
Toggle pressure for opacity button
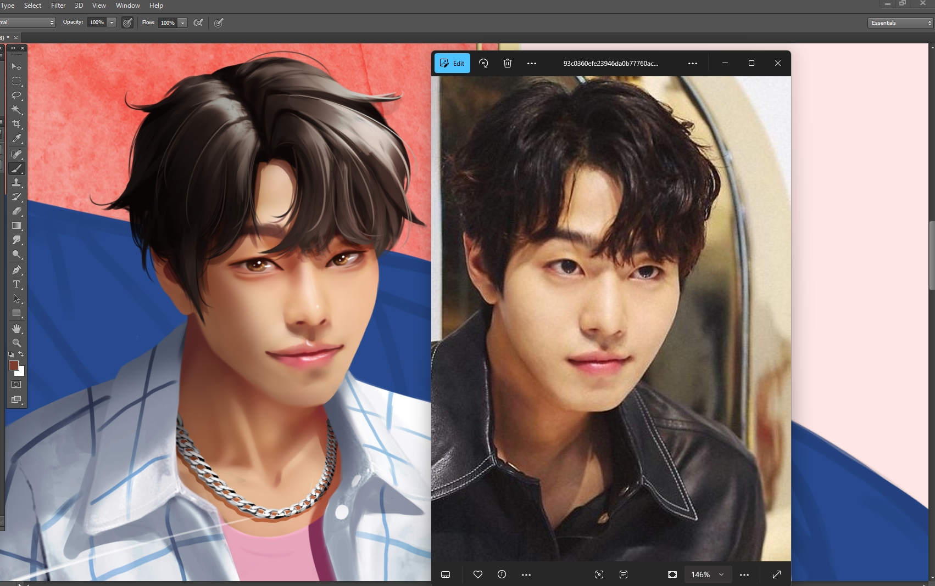point(127,22)
